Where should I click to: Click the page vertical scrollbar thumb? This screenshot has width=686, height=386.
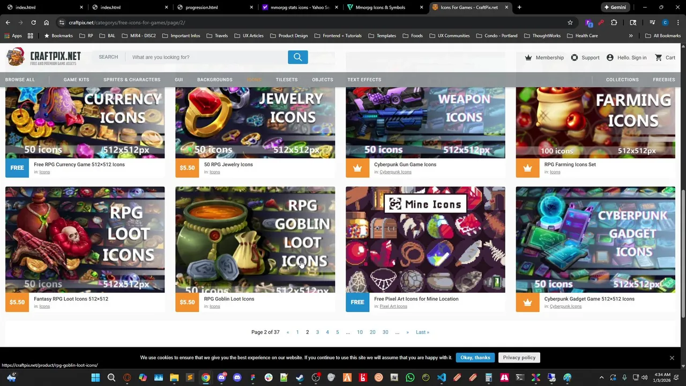click(x=683, y=255)
